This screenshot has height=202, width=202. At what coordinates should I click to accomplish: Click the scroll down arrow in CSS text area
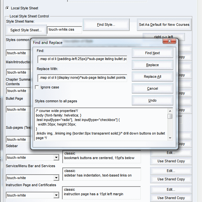coord(170,138)
